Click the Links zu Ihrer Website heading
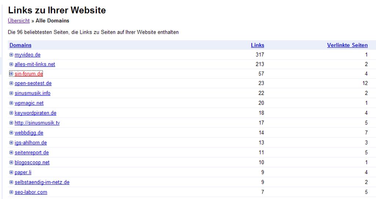This screenshot has height=199, width=376. [57, 10]
